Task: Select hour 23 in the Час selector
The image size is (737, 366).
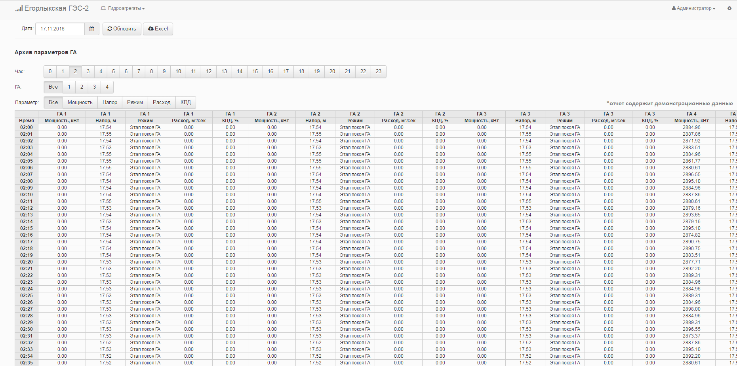Action: click(x=379, y=72)
